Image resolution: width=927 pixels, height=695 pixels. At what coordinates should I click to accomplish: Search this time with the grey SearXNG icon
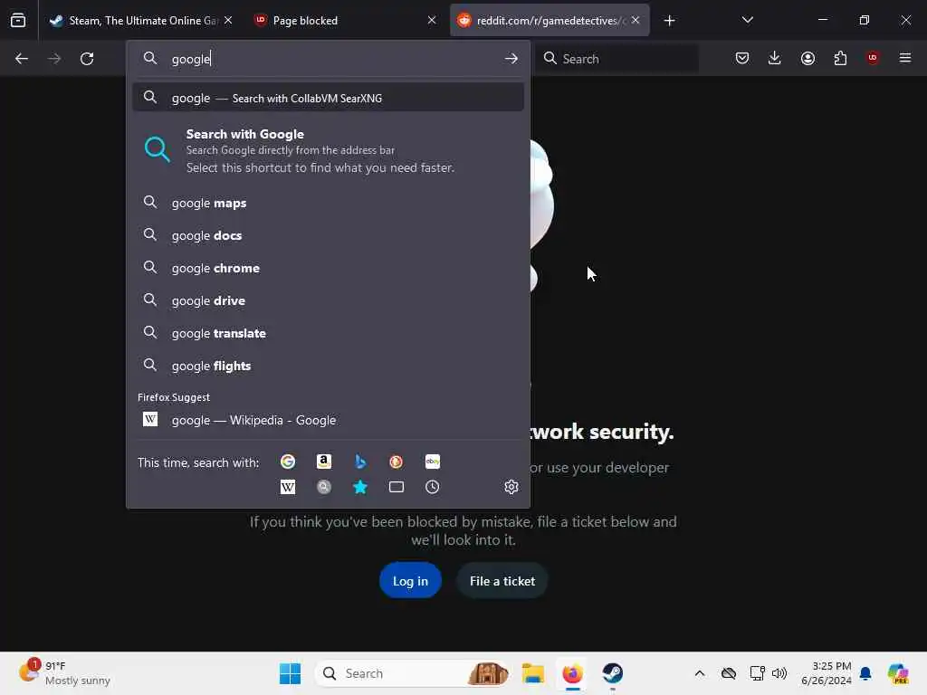click(x=324, y=487)
